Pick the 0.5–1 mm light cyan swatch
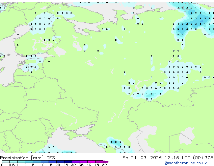Viewport: 214px width, 166px height. (x=14, y=162)
